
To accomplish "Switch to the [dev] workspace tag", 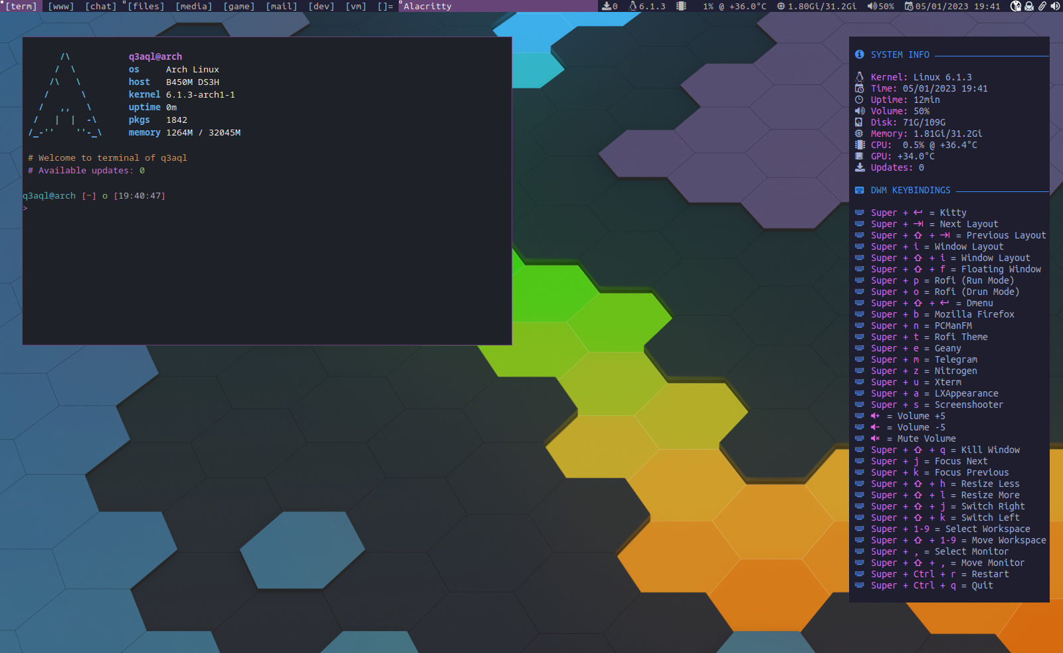I will point(322,6).
